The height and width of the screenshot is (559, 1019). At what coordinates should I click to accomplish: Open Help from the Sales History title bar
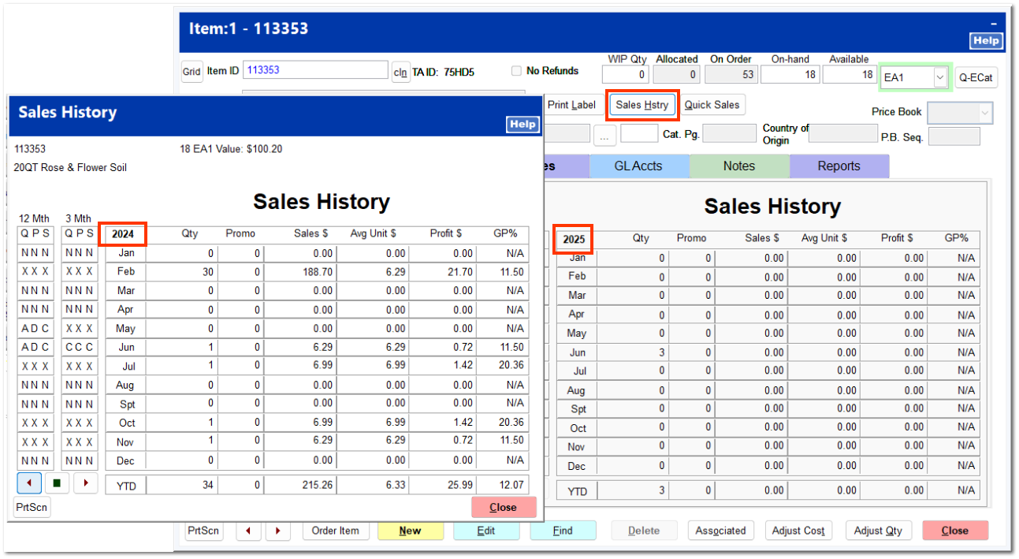pyautogui.click(x=523, y=124)
